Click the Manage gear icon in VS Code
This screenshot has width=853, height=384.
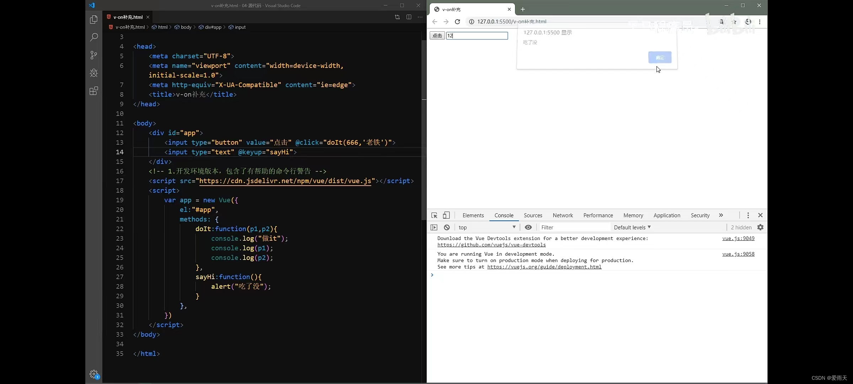pyautogui.click(x=94, y=374)
